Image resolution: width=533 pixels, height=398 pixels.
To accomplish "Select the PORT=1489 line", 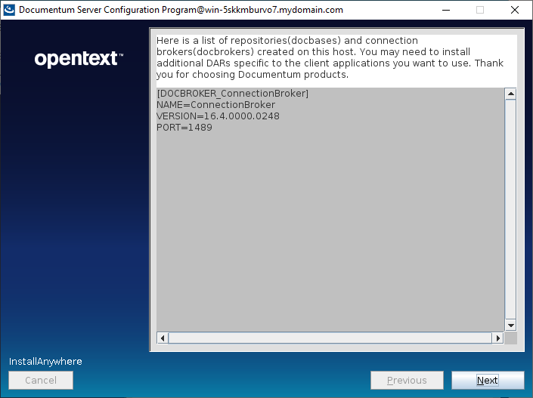I will 184,128.
